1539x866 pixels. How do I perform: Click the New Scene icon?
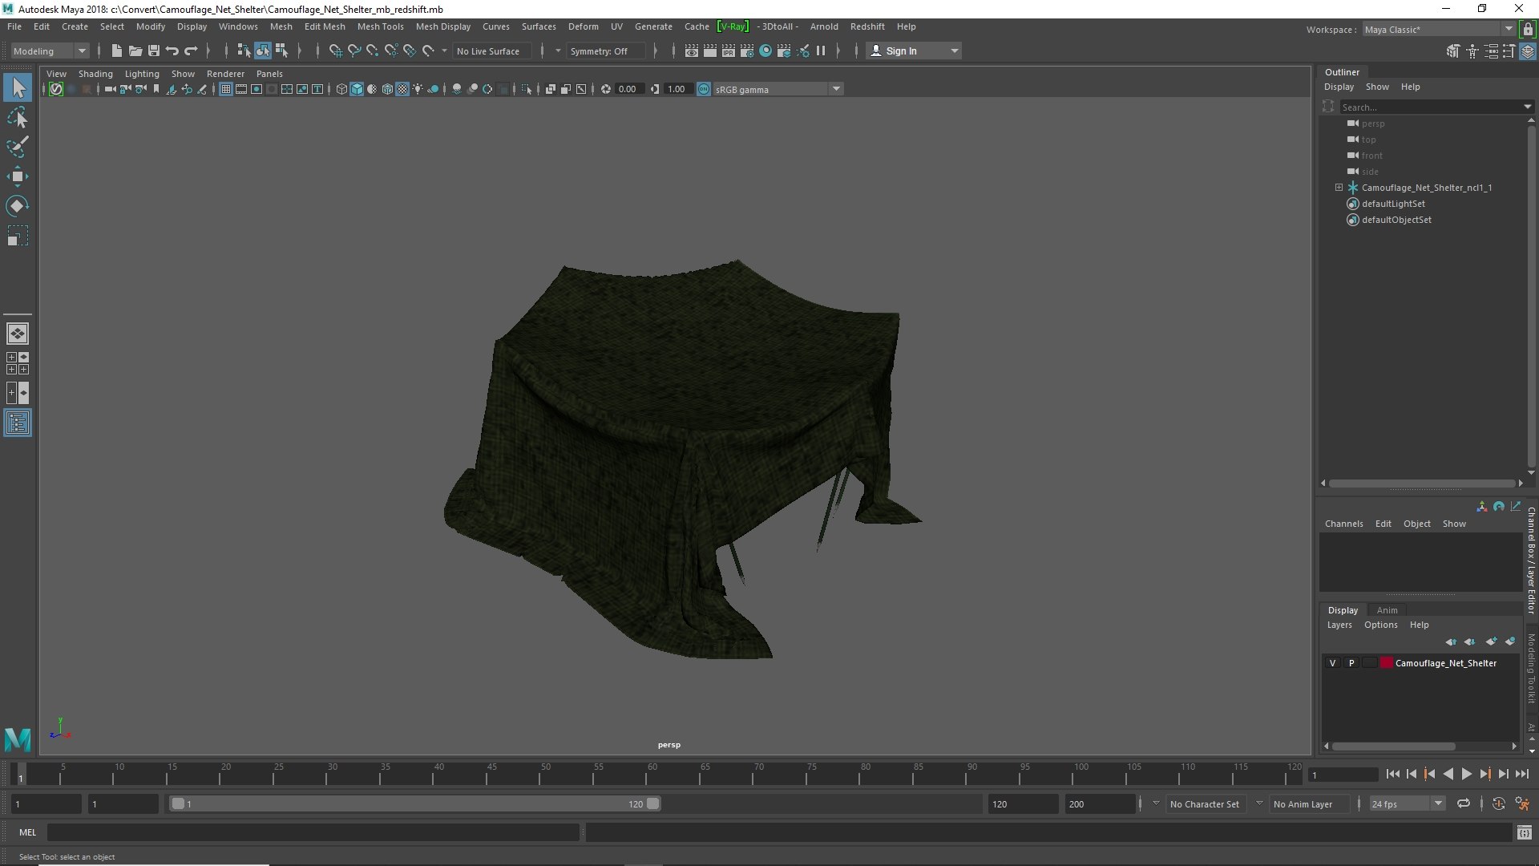pyautogui.click(x=117, y=51)
